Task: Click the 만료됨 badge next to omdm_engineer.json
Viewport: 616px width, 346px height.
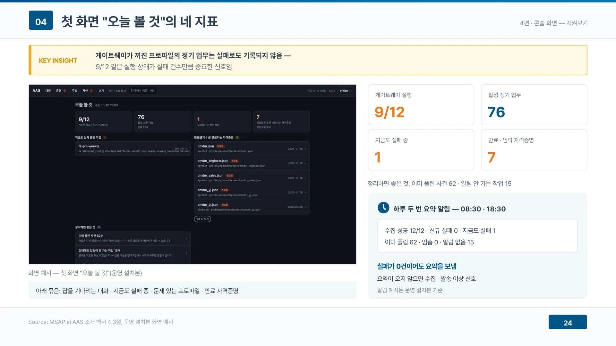Action: pyautogui.click(x=235, y=161)
